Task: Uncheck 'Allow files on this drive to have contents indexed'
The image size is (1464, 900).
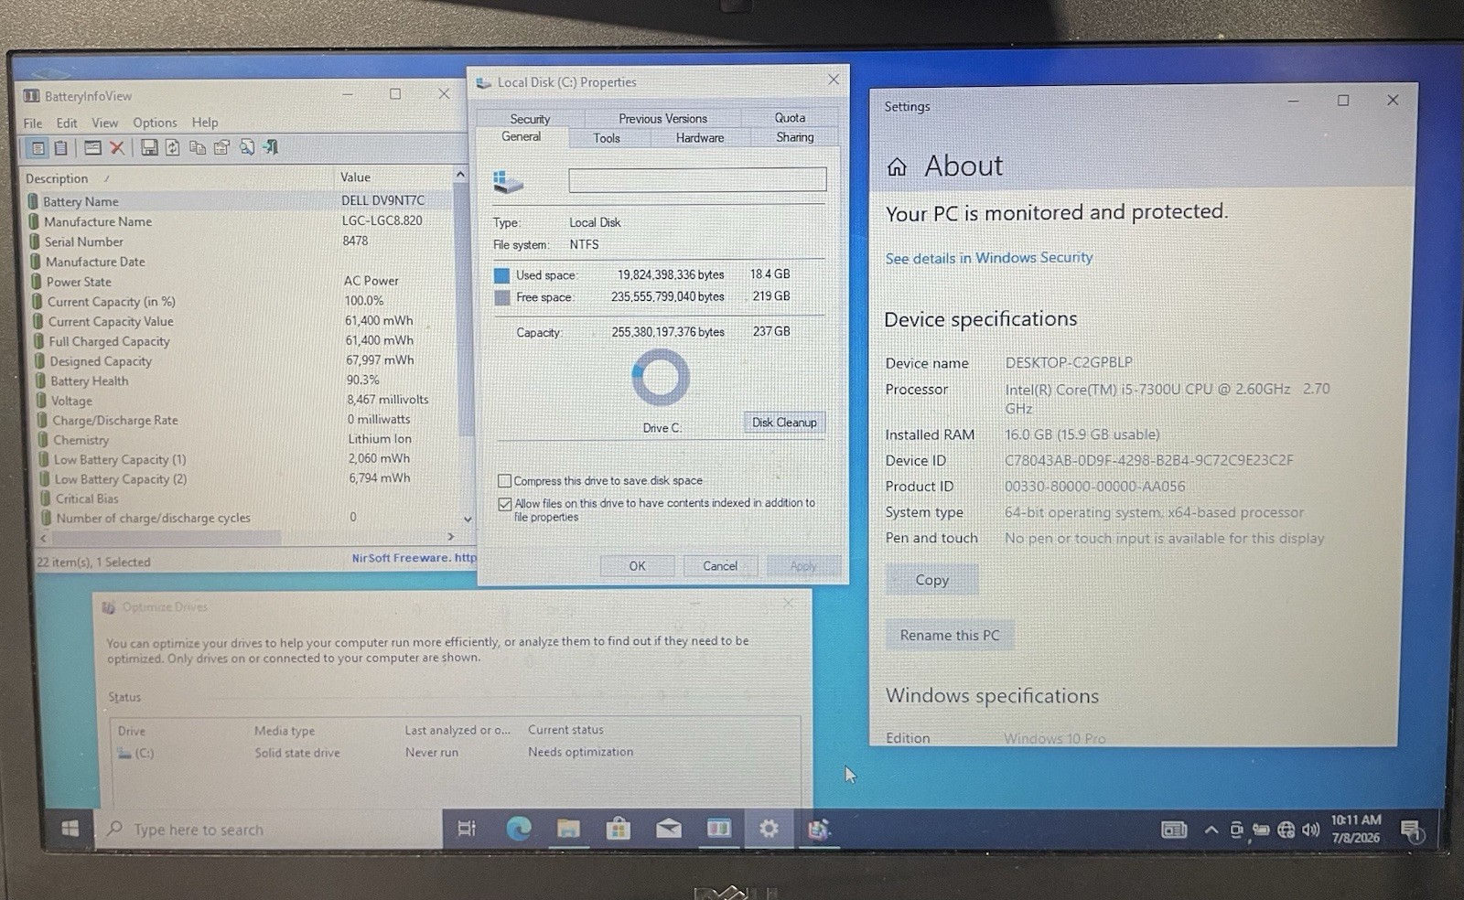Action: tap(504, 504)
